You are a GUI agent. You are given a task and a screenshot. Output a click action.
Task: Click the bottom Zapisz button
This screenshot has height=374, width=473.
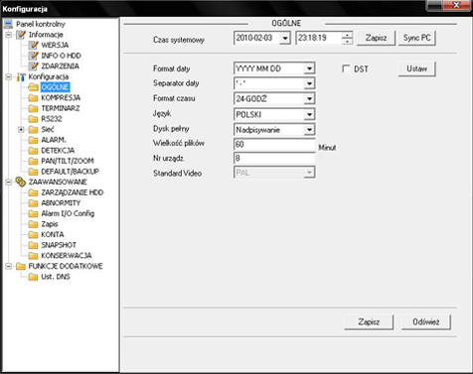[x=369, y=322]
